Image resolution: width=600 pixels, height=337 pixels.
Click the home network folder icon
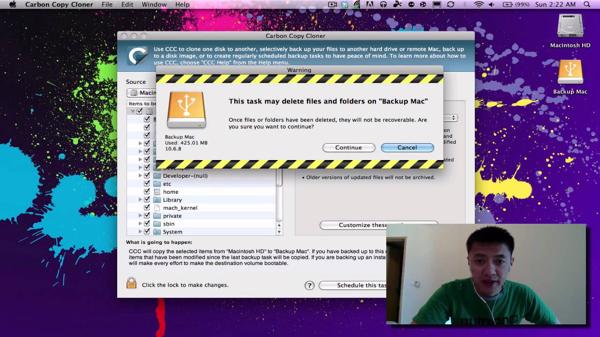[157, 192]
